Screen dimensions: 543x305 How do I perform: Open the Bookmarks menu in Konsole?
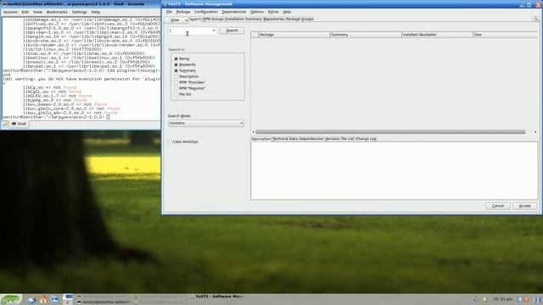pyautogui.click(x=57, y=12)
